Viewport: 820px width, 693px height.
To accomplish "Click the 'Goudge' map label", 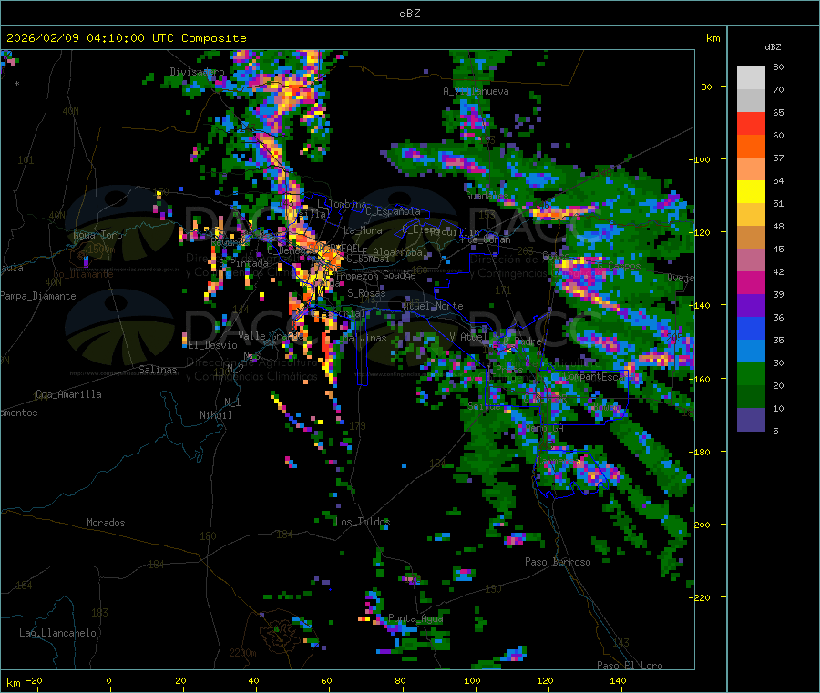I will point(399,275).
